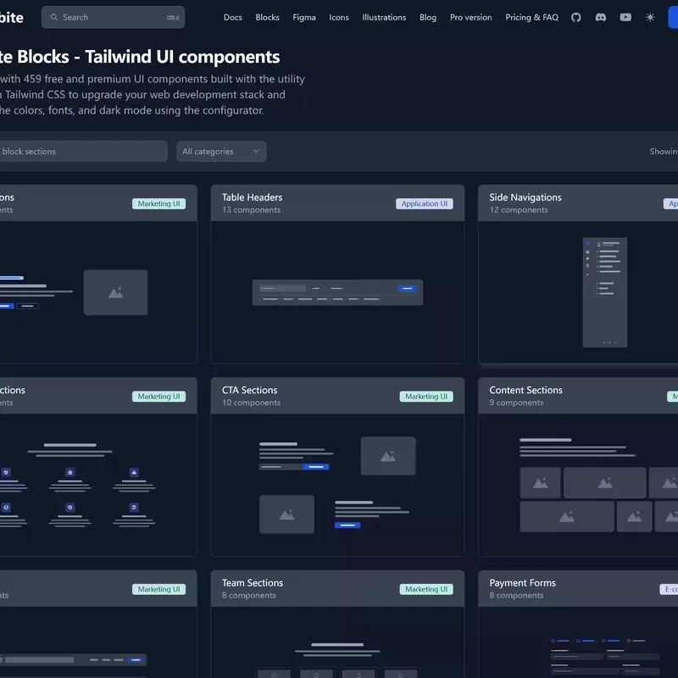Click the Marketing UI badge on Team Sections
This screenshot has height=678, width=678.
pos(426,589)
